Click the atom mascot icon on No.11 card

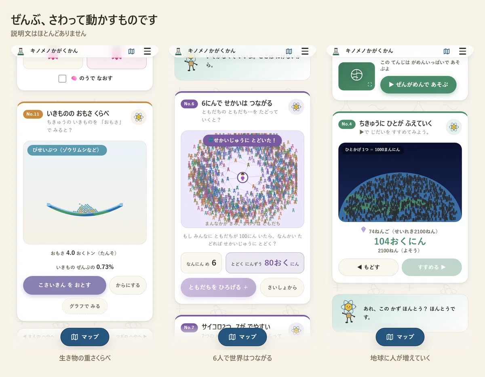pyautogui.click(x=139, y=117)
